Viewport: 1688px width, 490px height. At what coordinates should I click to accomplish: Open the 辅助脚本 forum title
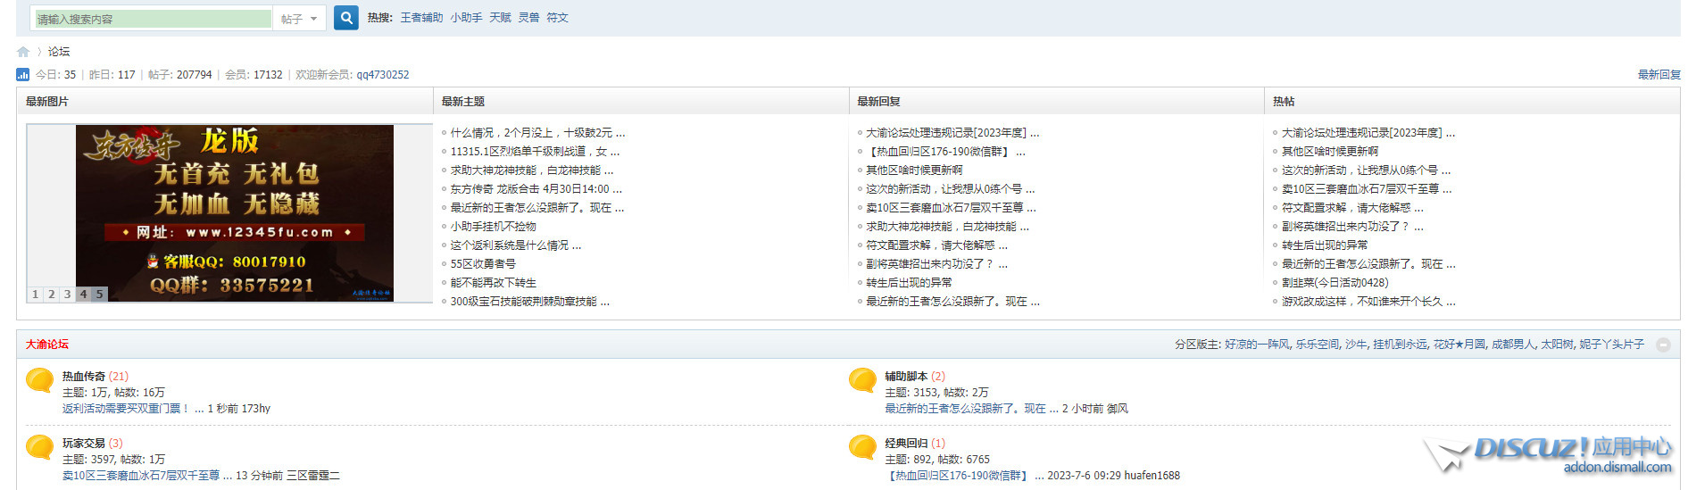(906, 377)
